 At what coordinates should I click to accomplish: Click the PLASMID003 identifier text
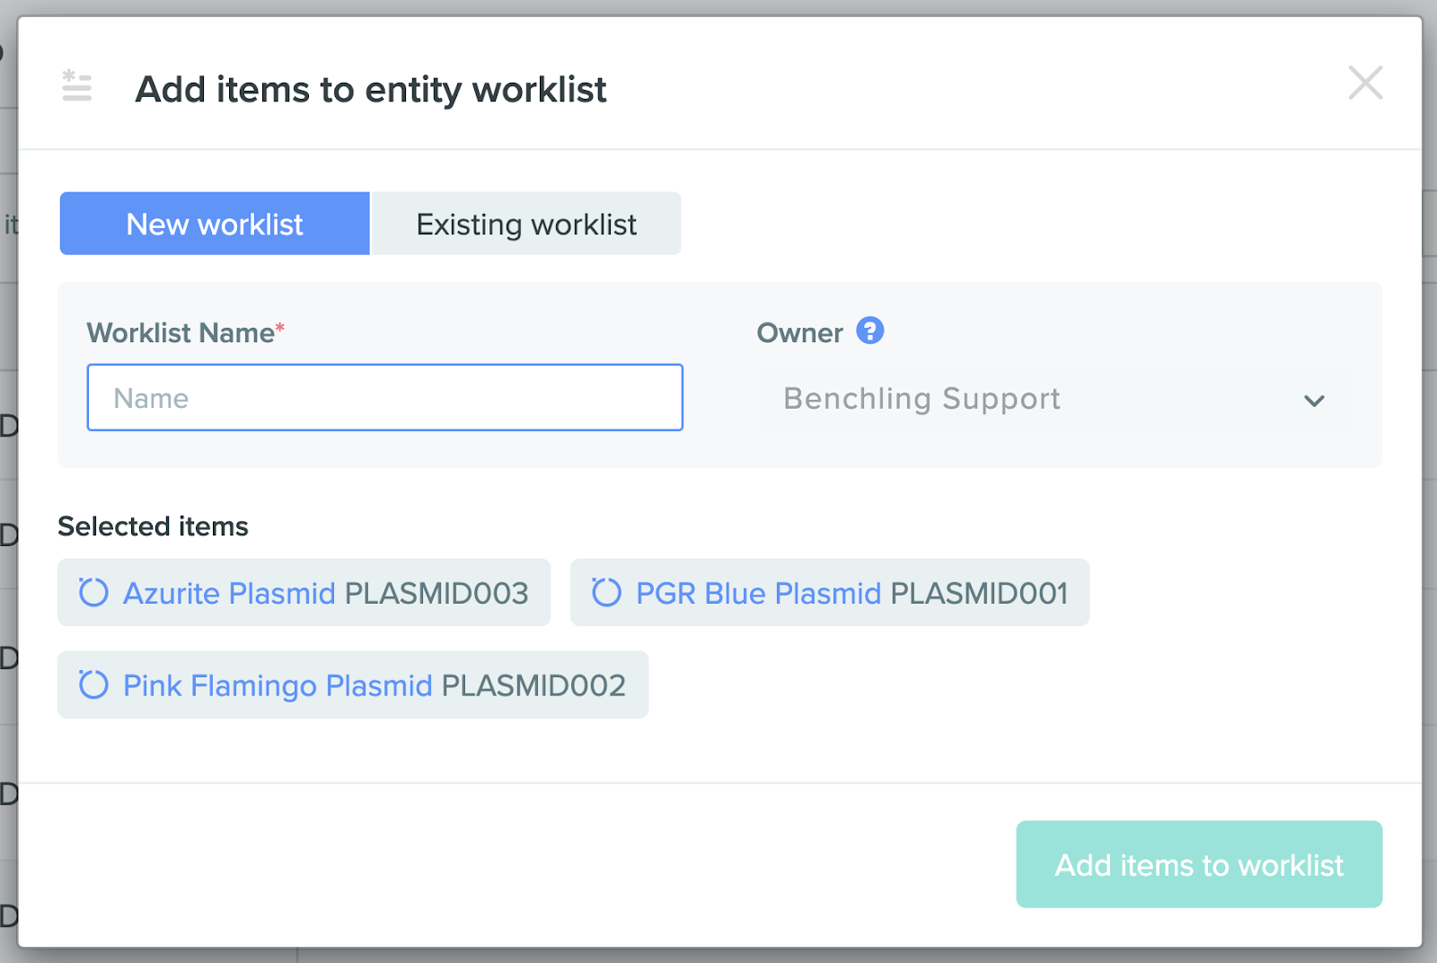tap(436, 594)
